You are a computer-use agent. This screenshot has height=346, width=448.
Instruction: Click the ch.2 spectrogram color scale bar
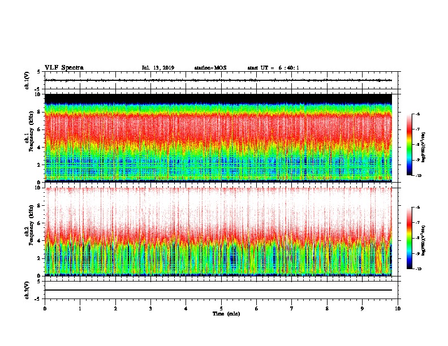409,238
